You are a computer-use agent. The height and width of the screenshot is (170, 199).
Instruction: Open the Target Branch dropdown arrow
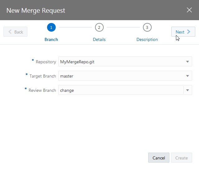[x=187, y=76]
